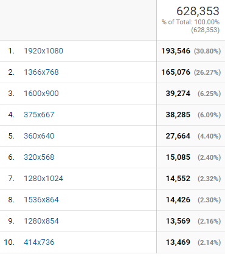Image resolution: width=225 pixels, height=257 pixels.
Task: Click the 1280x1024 resolution link
Action: [43, 179]
